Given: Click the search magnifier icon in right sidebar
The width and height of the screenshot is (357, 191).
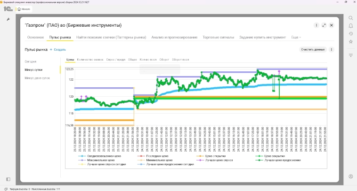Looking at the screenshot, I should pos(350,18).
